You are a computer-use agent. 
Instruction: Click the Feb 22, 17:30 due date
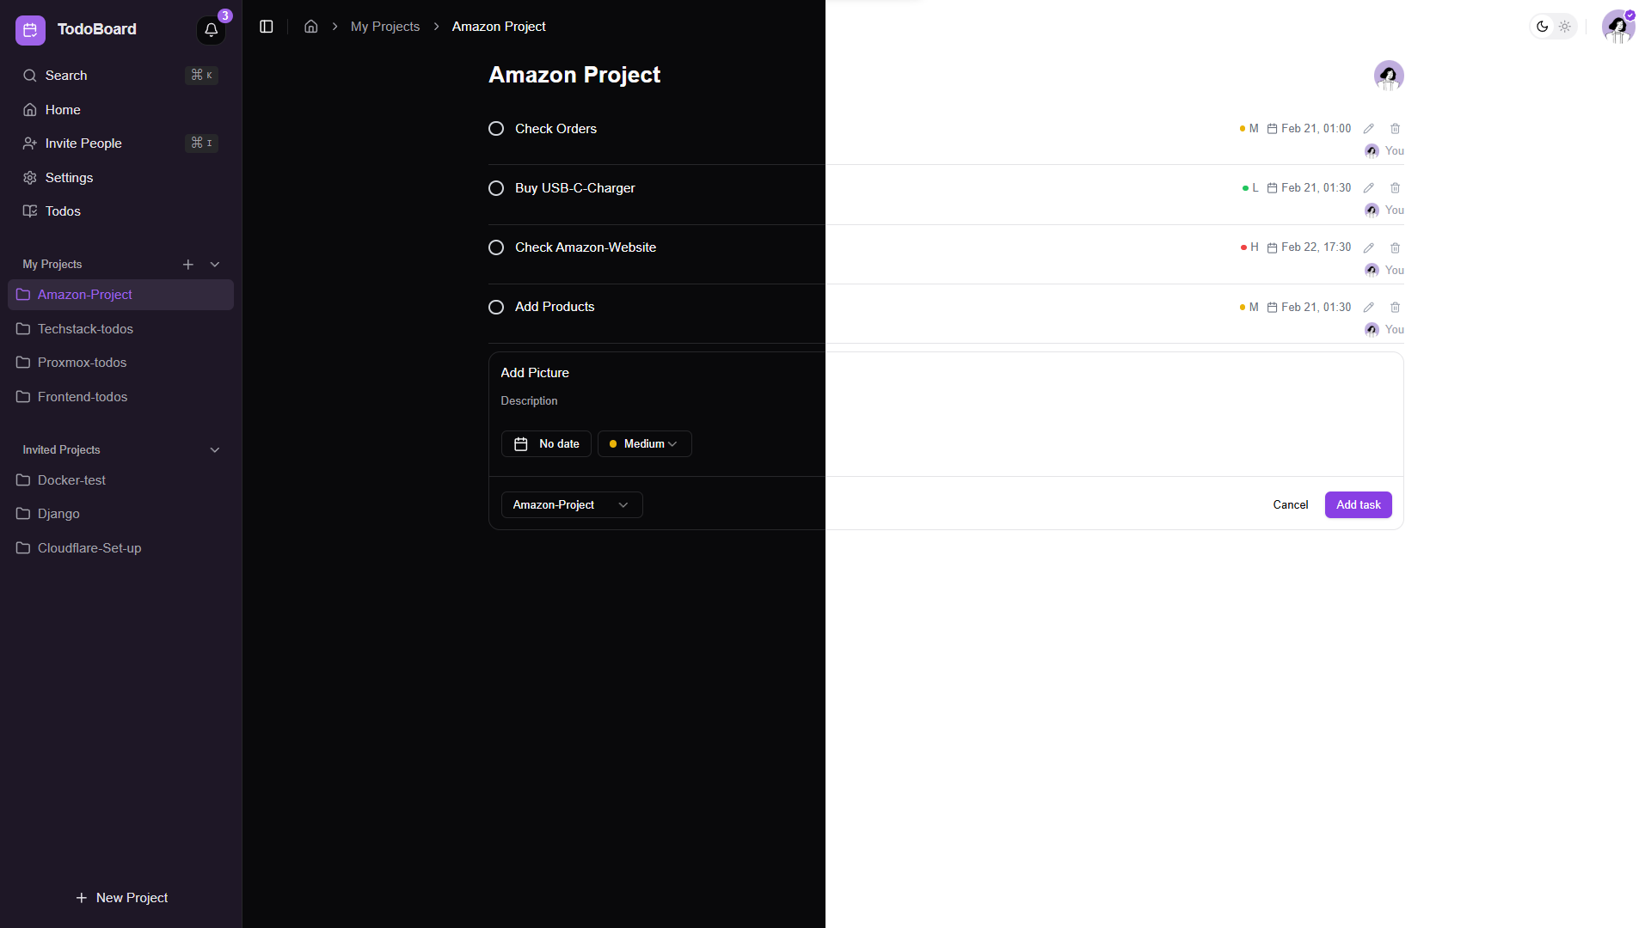click(1309, 247)
